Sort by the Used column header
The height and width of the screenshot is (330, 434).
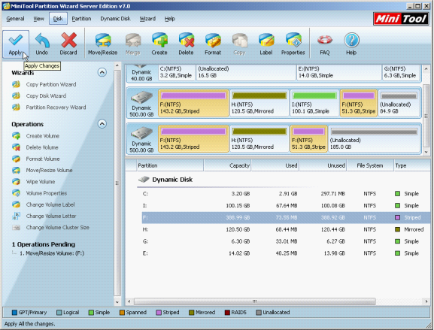[x=275, y=165]
